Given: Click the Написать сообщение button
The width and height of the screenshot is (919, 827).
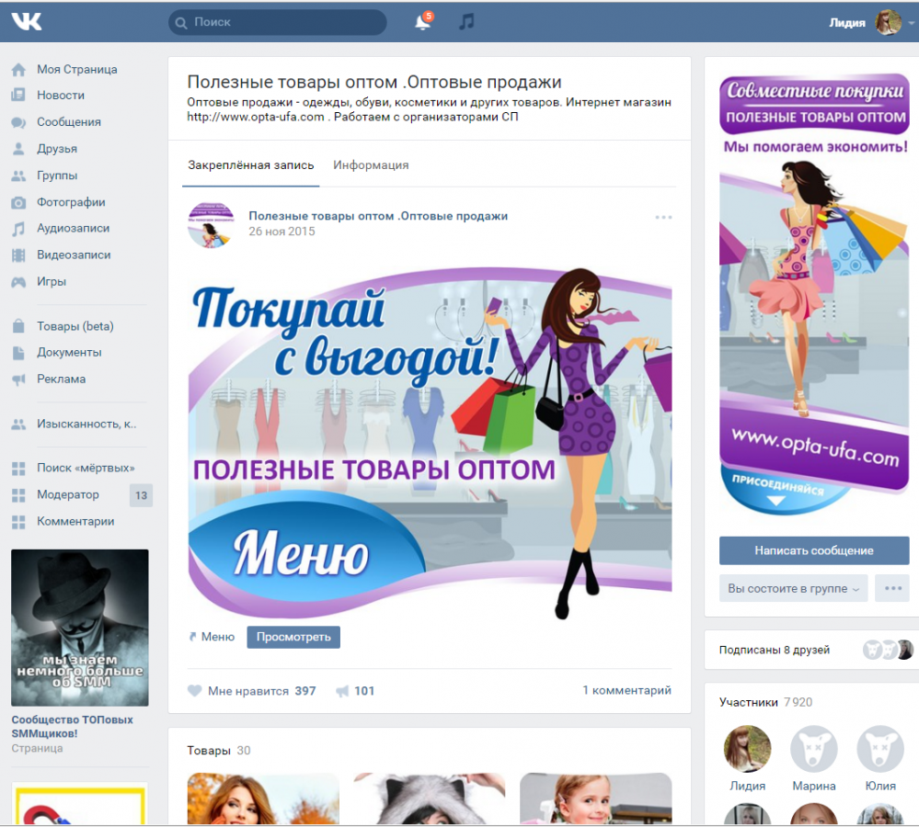Looking at the screenshot, I should pyautogui.click(x=814, y=550).
